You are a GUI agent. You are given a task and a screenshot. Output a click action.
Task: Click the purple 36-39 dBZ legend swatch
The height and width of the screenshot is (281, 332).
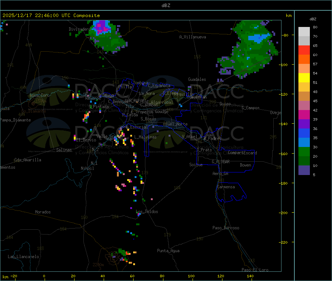304,124
